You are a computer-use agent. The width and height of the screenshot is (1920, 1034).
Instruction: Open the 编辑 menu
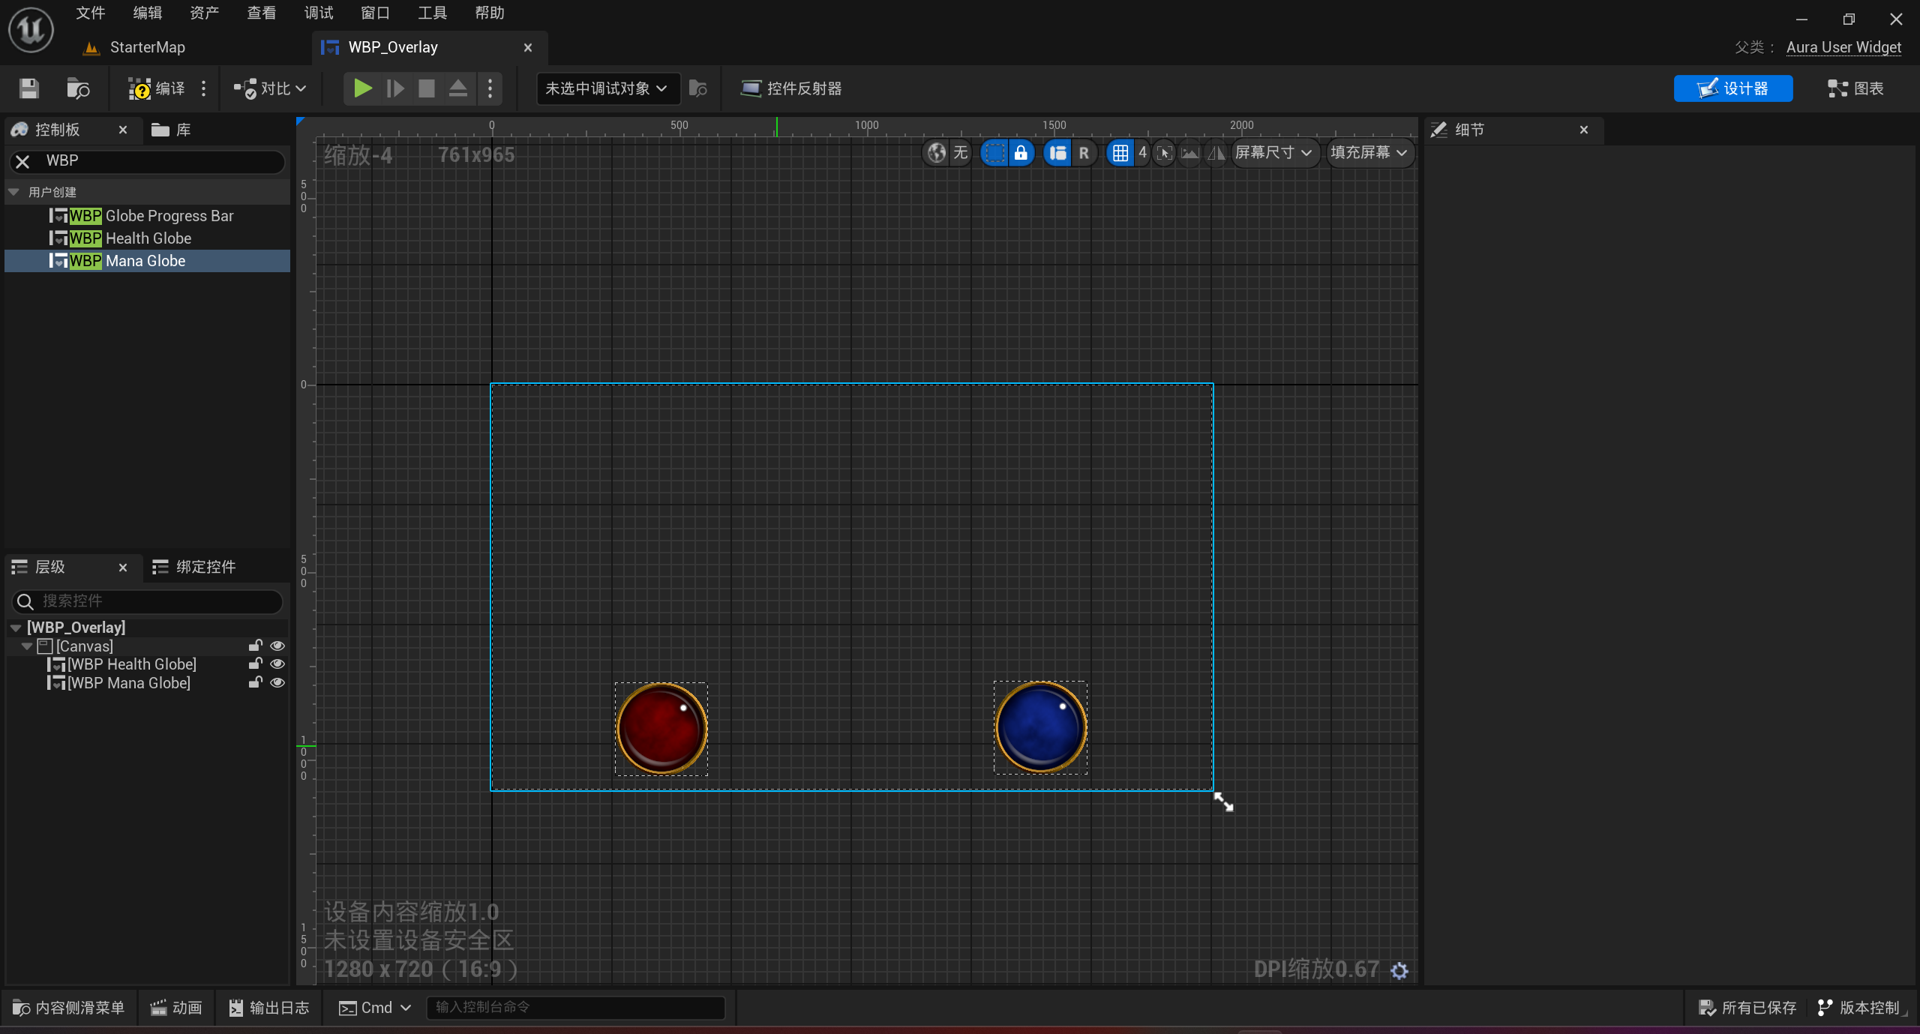(148, 13)
